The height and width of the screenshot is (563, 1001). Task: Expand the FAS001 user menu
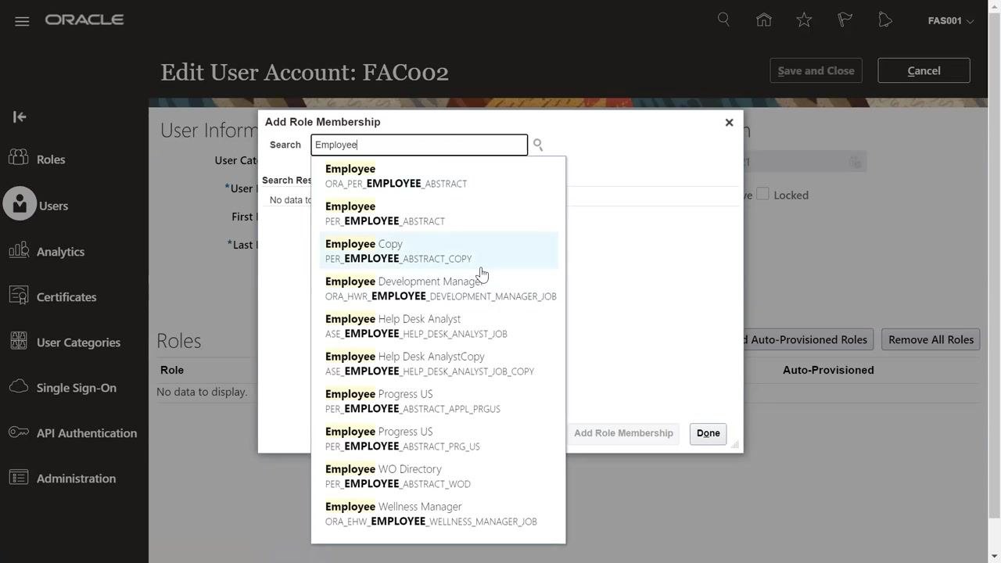point(951,21)
